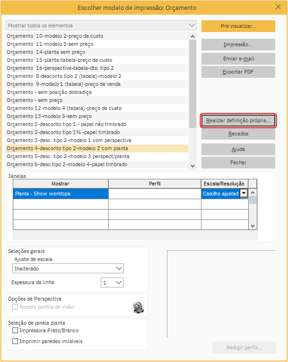The width and height of the screenshot is (288, 362).
Task: Click the Escala/Resolução column header
Action: 225,184
